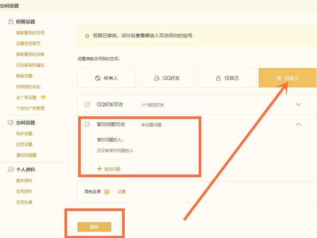The width and height of the screenshot is (317, 238).
Task: Open 空间头像 in the sidebar
Action: point(24,202)
